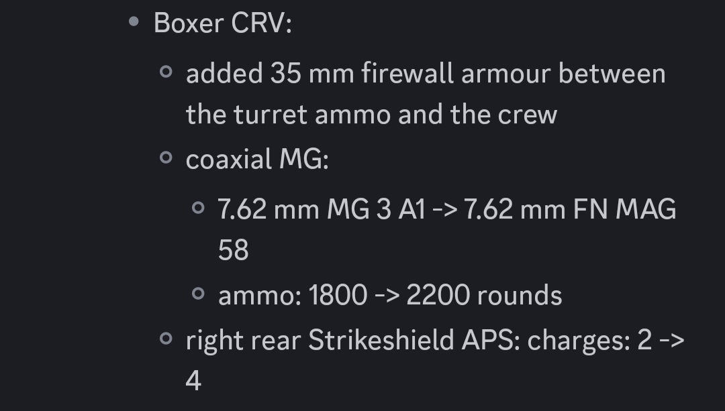Click the "coaxial MG:" text
725x411 pixels.
click(x=257, y=160)
